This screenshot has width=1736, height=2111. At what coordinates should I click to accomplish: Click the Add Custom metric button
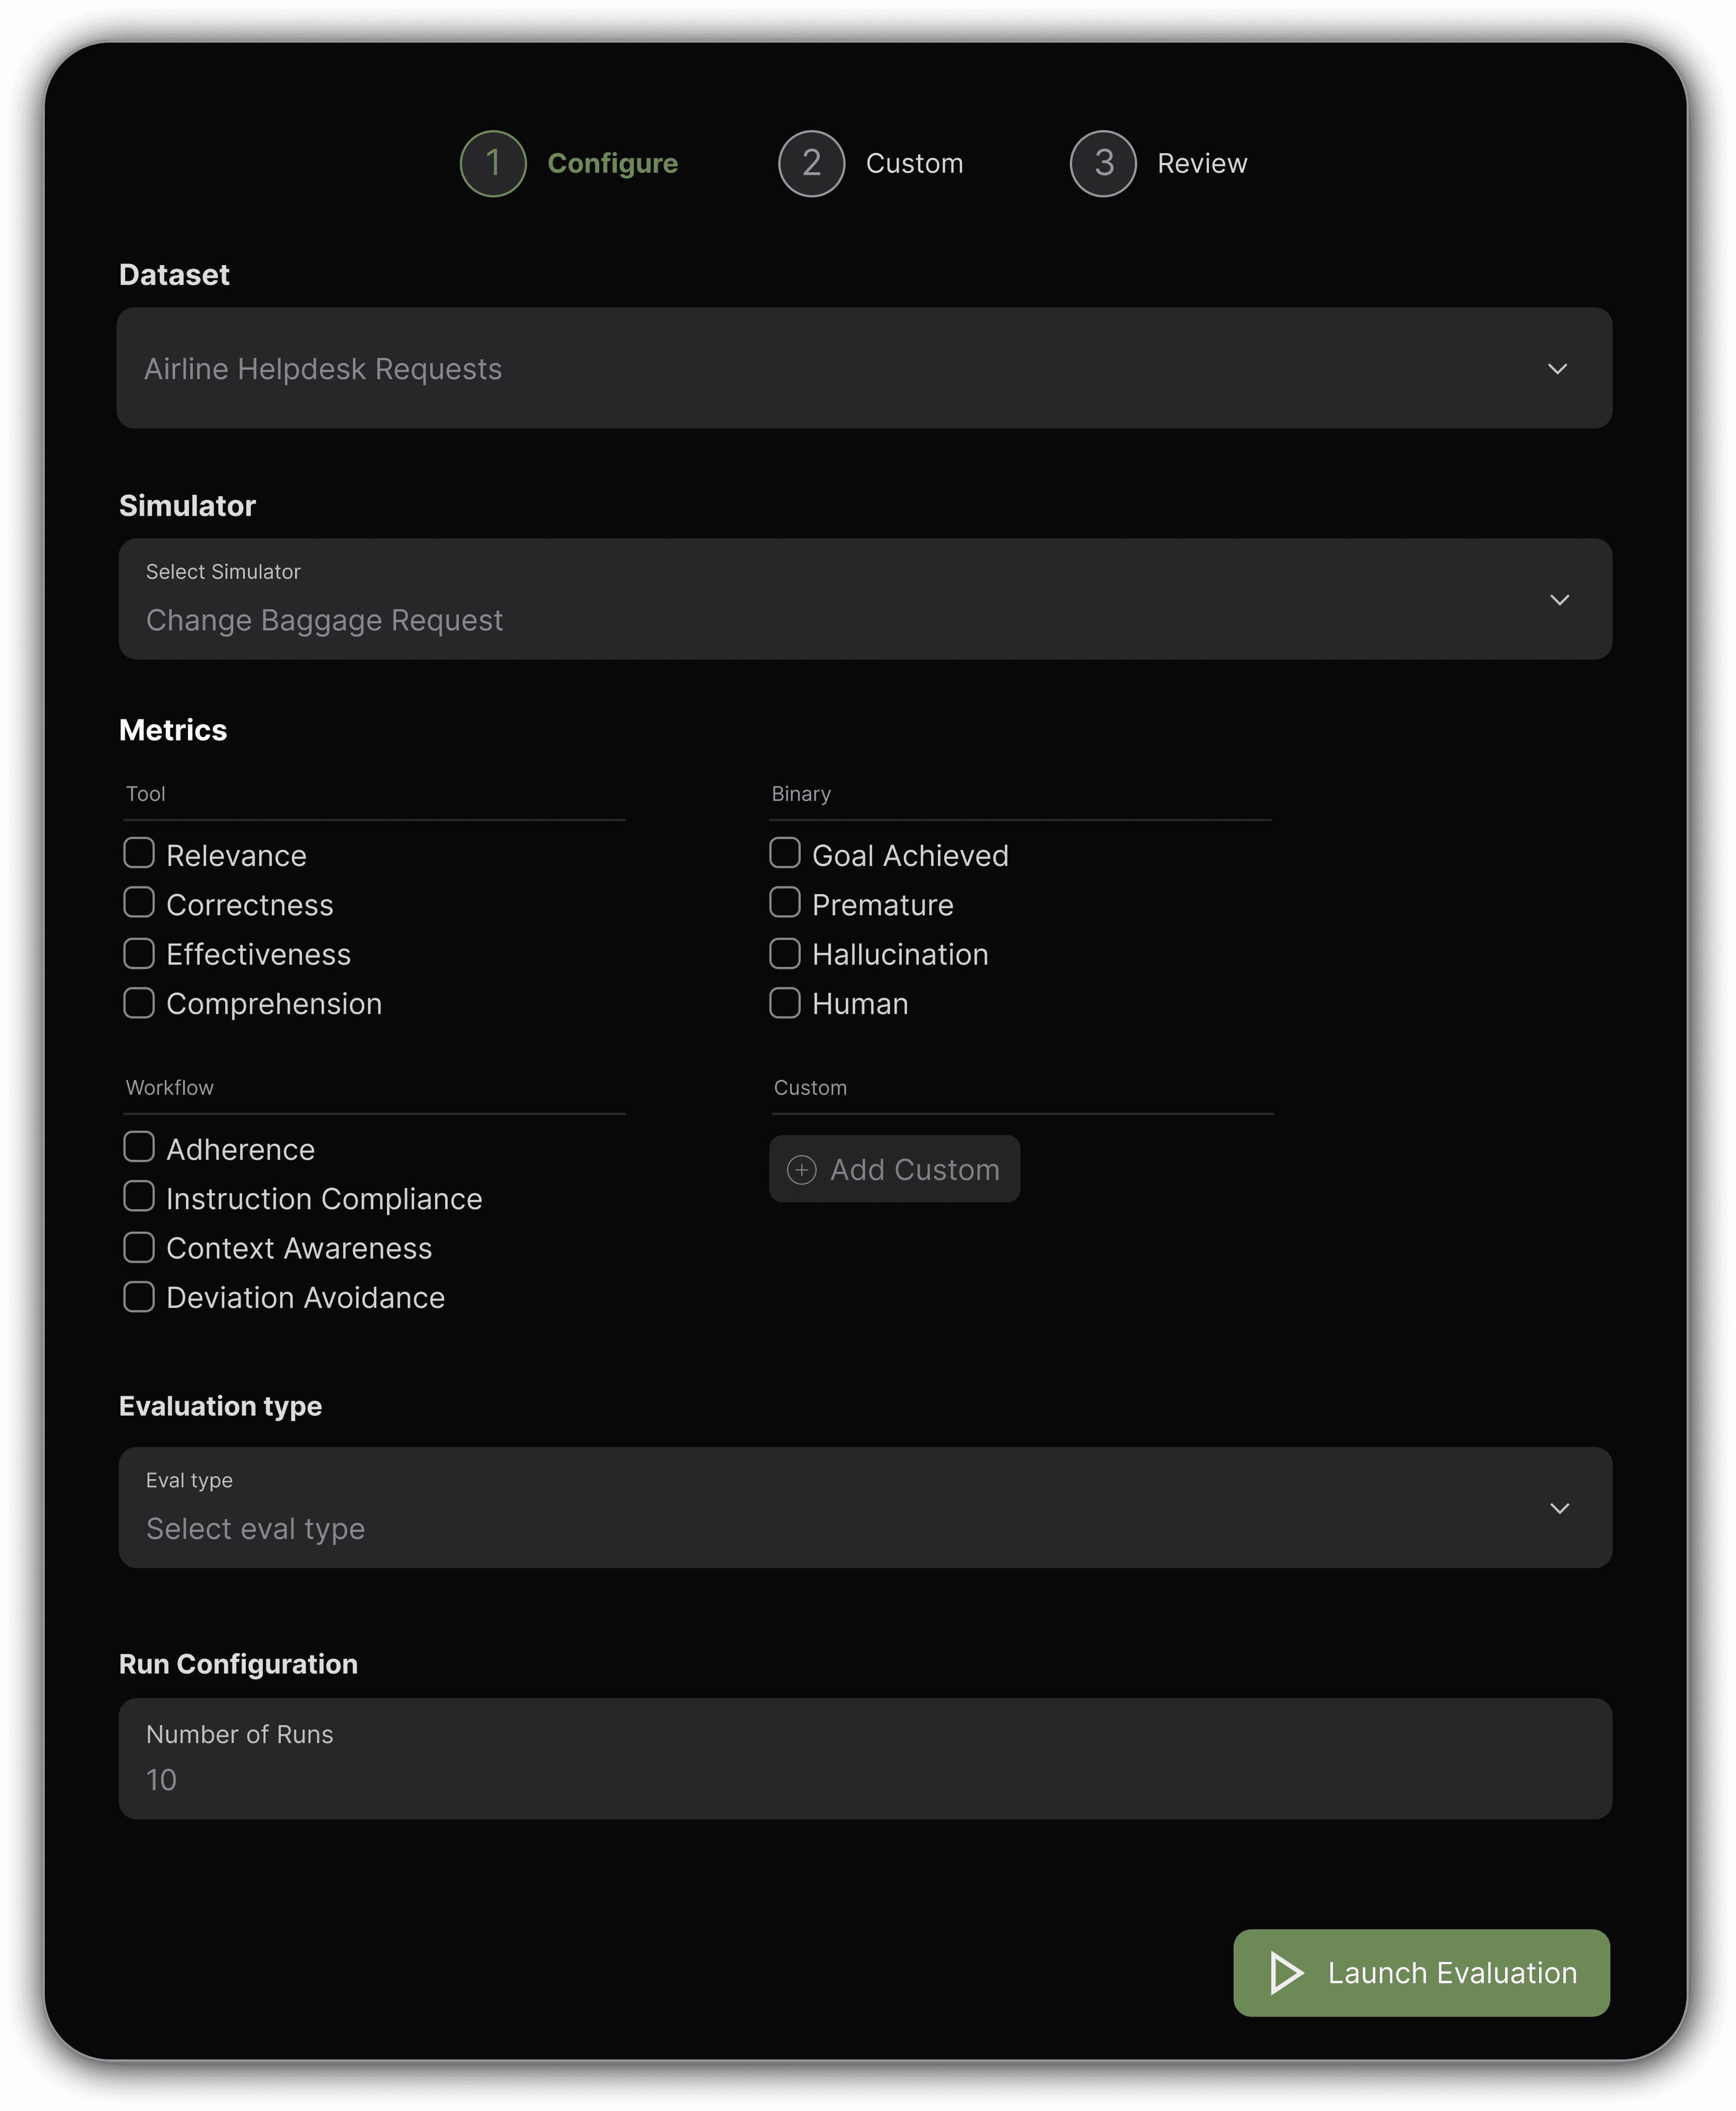coord(894,1169)
